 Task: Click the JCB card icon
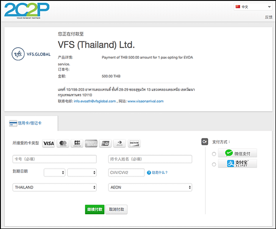(x=77, y=143)
